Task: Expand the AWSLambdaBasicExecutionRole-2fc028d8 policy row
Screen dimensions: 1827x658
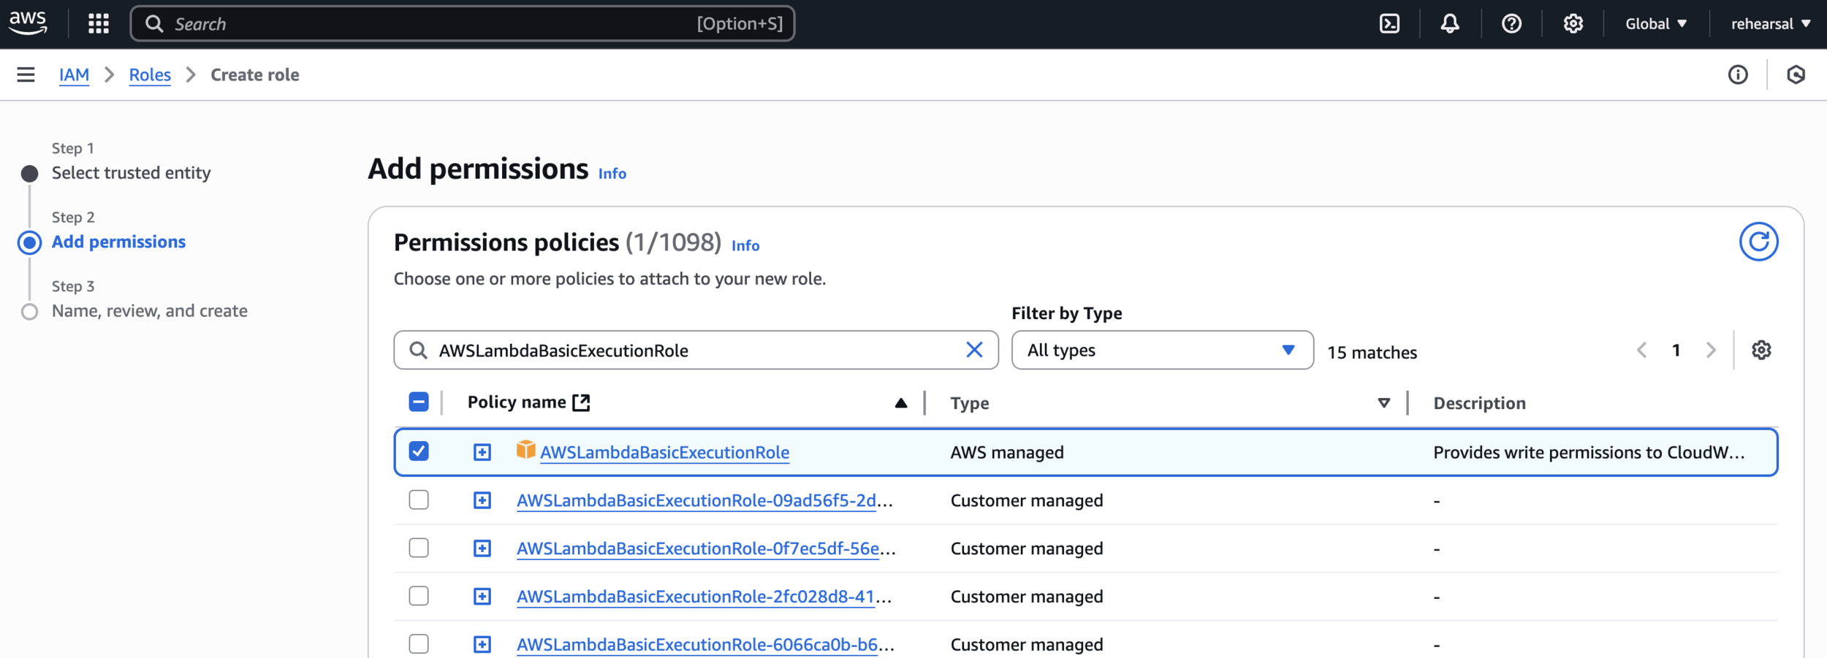Action: 482,597
